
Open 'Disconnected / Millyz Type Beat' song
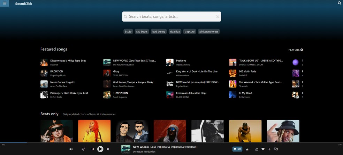(68, 61)
